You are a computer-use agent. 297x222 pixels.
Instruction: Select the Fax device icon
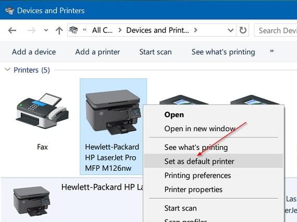click(x=42, y=111)
